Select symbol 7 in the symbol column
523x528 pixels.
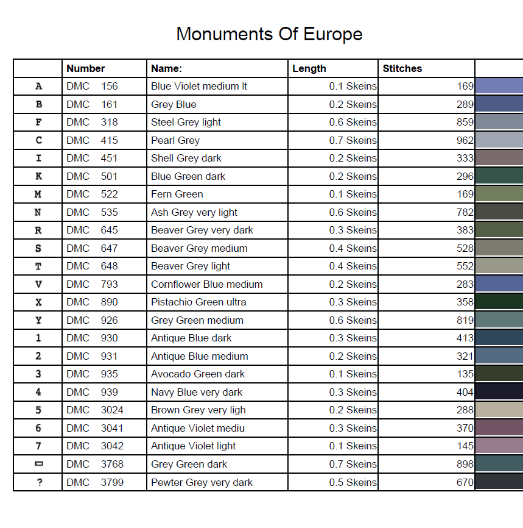point(38,446)
